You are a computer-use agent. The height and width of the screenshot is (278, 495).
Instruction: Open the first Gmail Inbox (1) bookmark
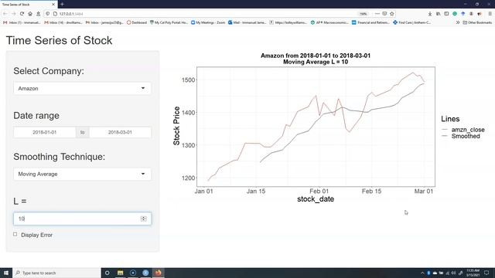pyautogui.click(x=22, y=22)
